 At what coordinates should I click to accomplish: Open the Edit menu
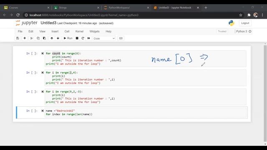31,31
